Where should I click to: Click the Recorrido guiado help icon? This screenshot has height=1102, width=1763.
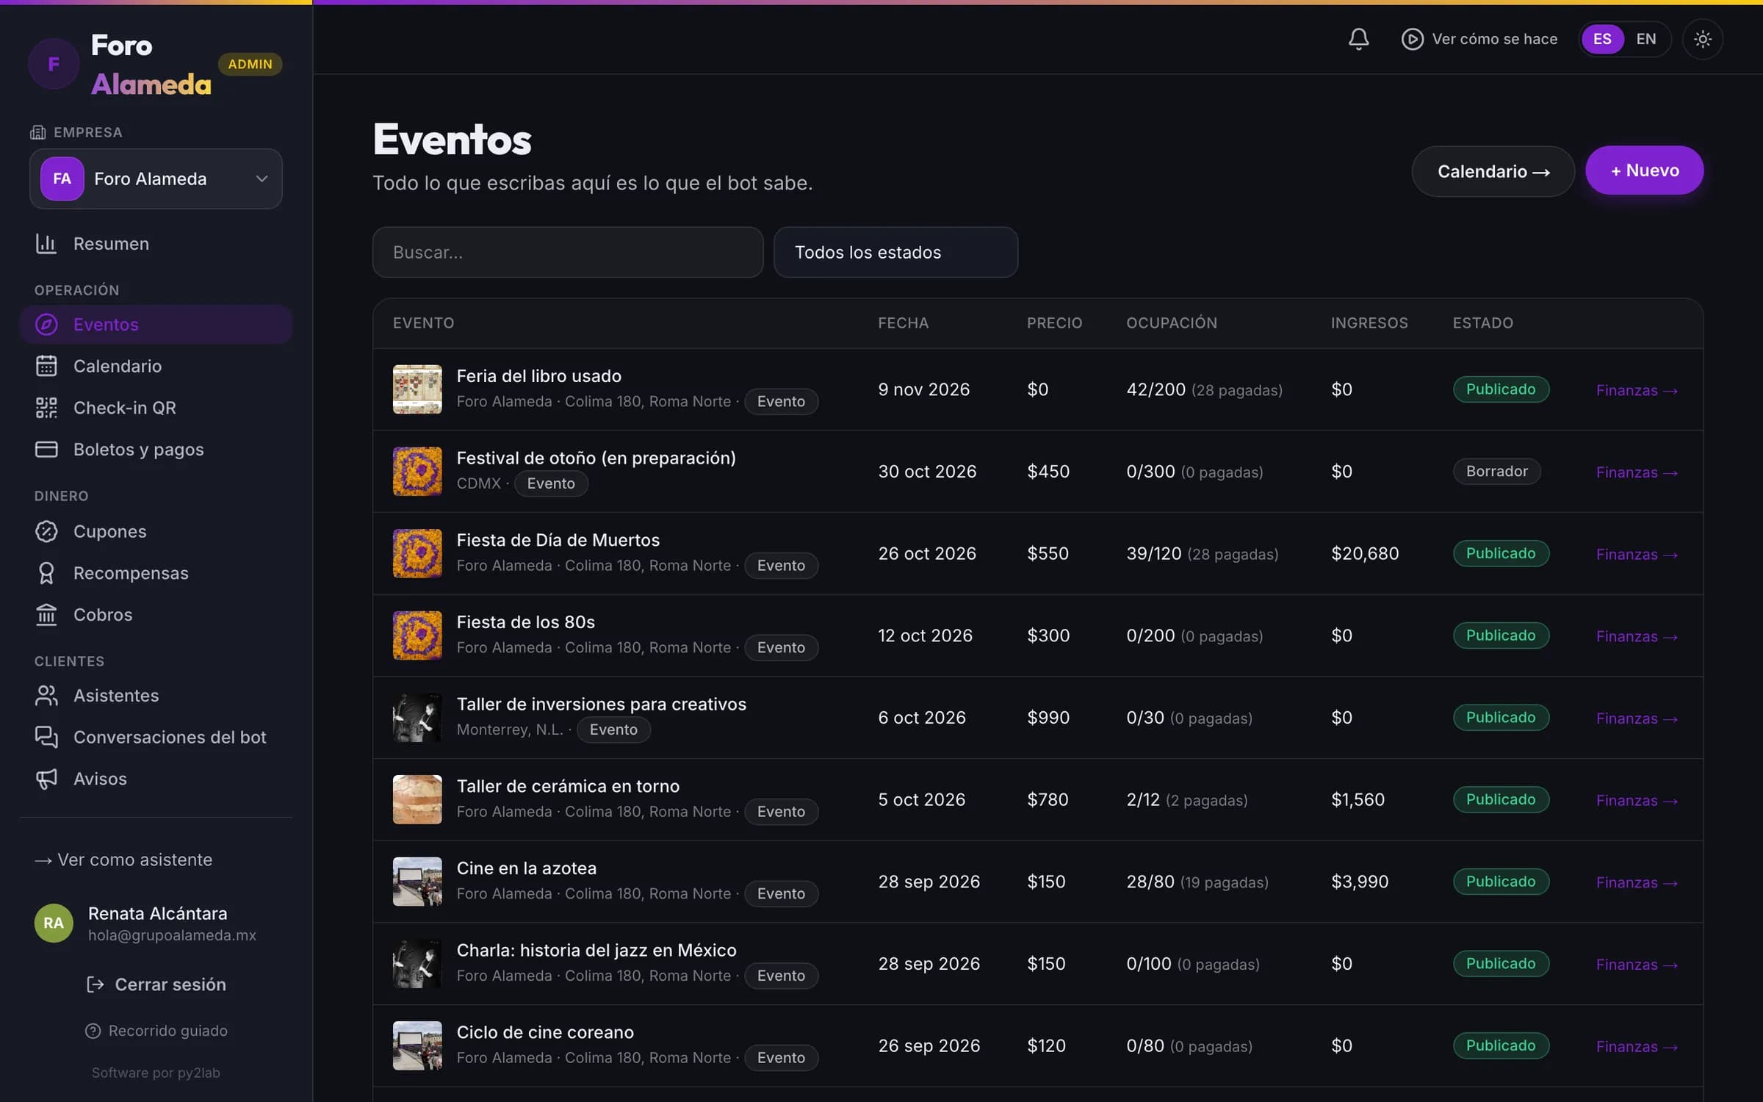pyautogui.click(x=93, y=1031)
